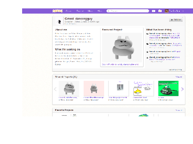Open the Explore menu item

pyautogui.click(x=80, y=11)
